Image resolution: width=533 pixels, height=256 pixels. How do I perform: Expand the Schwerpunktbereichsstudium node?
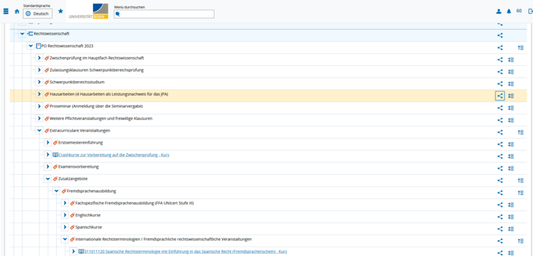coord(40,83)
